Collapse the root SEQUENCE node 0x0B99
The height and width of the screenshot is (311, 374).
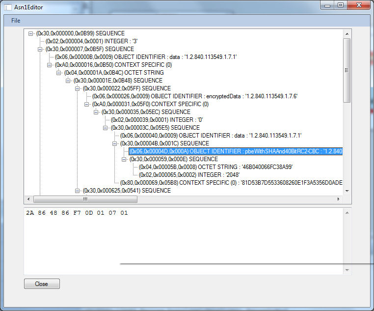click(31, 33)
